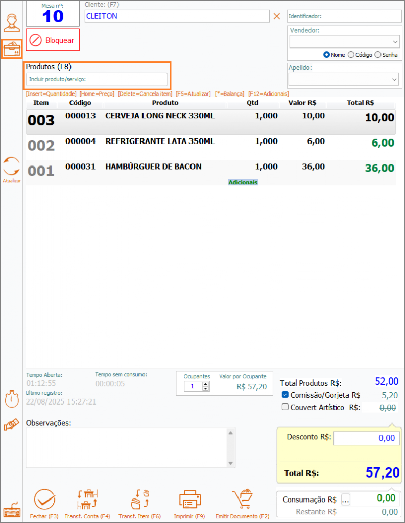Image resolution: width=405 pixels, height=523 pixels.
Task: Select the Senha radio button
Action: 378,55
